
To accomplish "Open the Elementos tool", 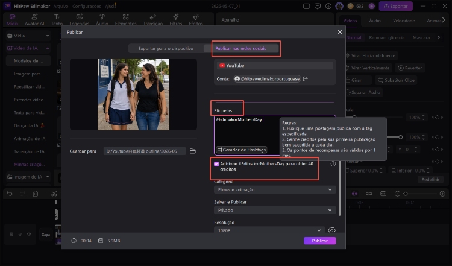I will [125, 20].
